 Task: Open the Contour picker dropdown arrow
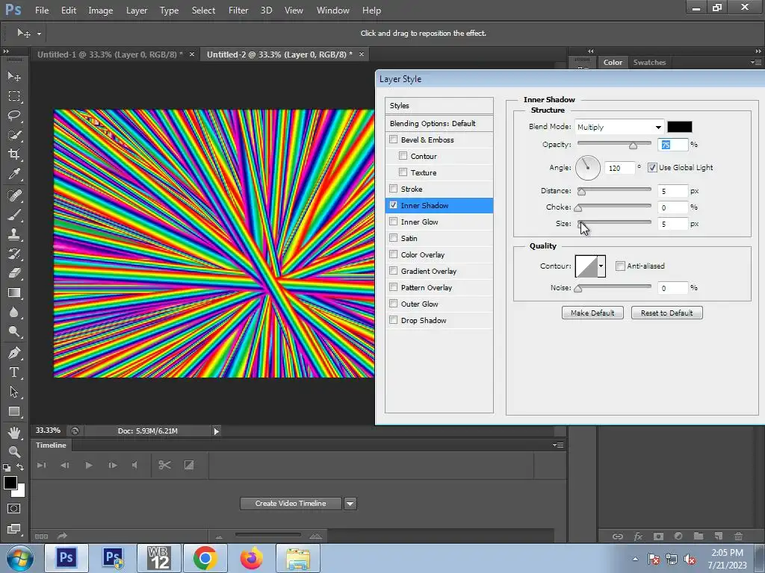(601, 266)
